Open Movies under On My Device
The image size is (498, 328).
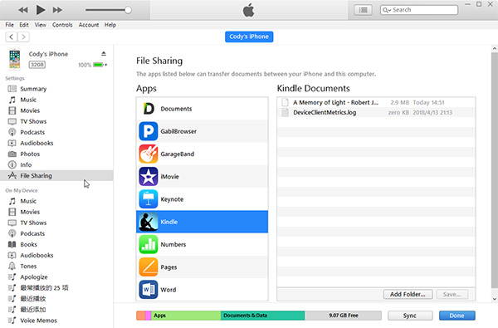tap(30, 212)
